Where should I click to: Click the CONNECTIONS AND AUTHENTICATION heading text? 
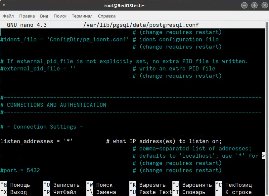56,105
